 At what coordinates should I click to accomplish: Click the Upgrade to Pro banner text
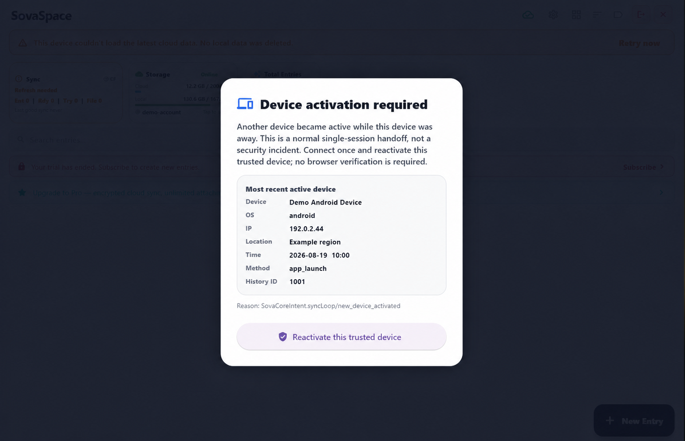pos(126,192)
